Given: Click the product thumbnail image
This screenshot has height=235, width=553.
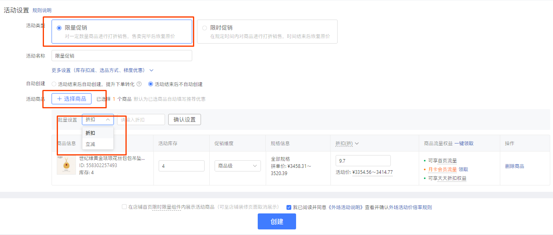Looking at the screenshot, I should click(66, 165).
